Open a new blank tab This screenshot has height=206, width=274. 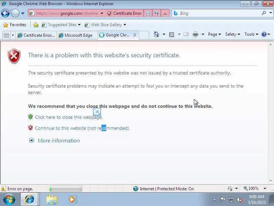pos(144,35)
